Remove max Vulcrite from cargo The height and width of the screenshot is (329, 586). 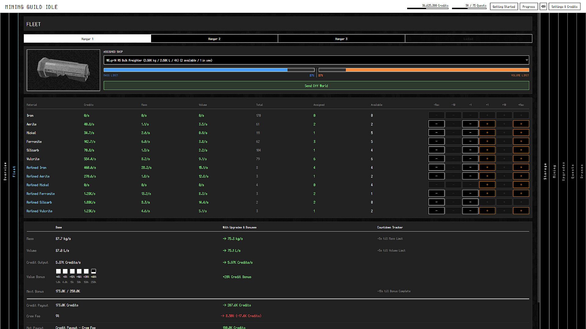click(436, 159)
